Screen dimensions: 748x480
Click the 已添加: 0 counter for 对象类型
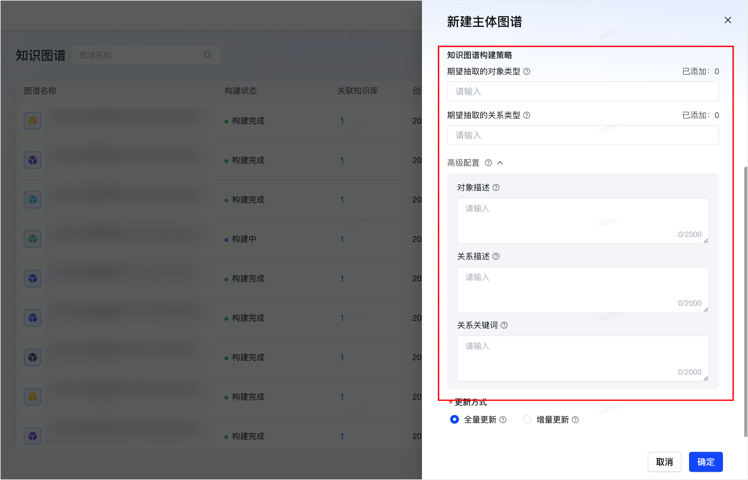point(701,72)
